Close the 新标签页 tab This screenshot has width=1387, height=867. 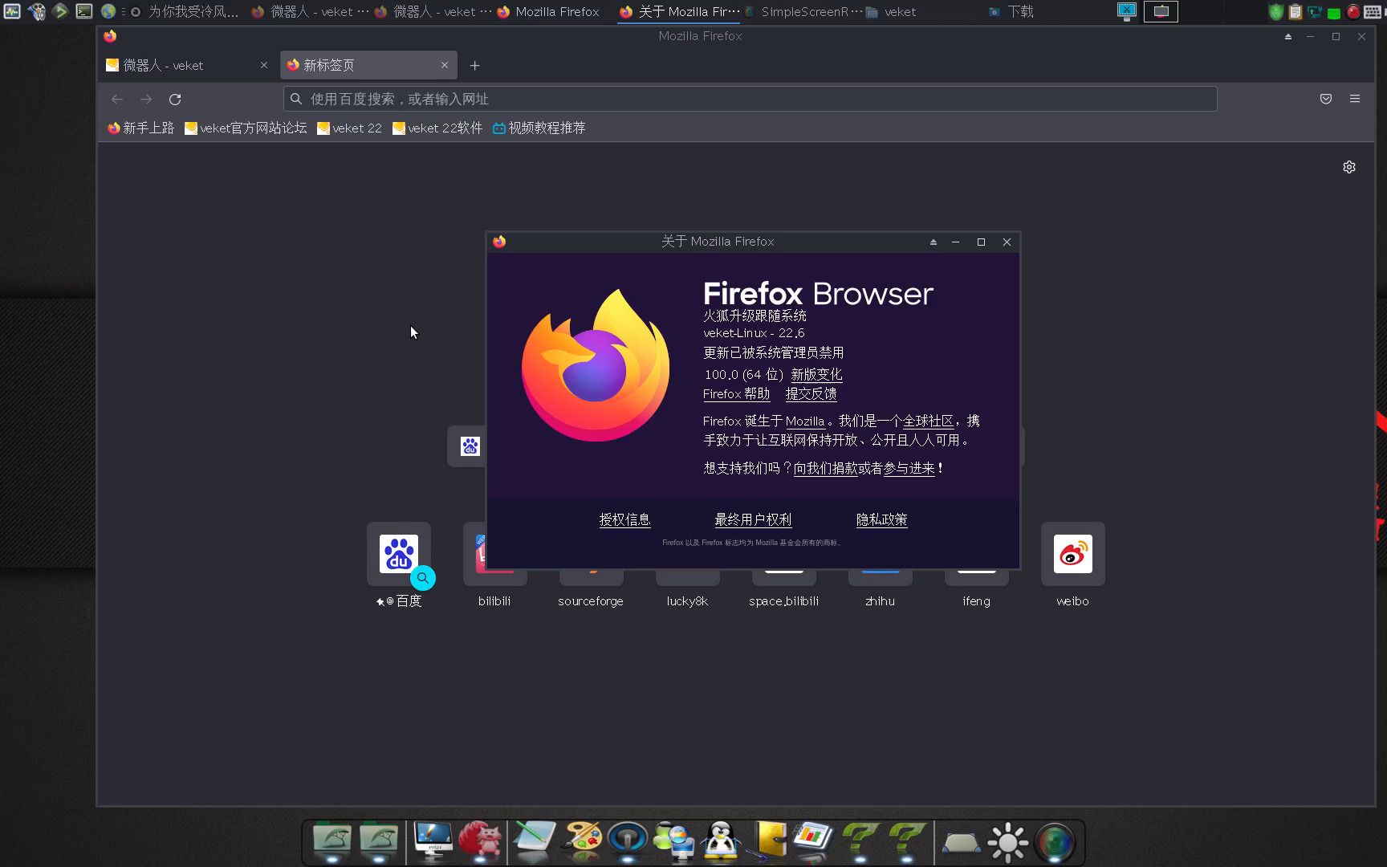[445, 65]
